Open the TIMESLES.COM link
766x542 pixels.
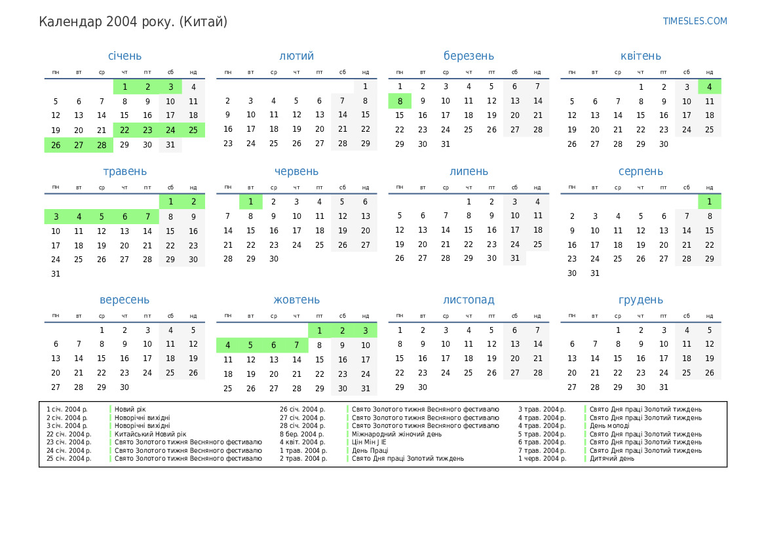[695, 21]
